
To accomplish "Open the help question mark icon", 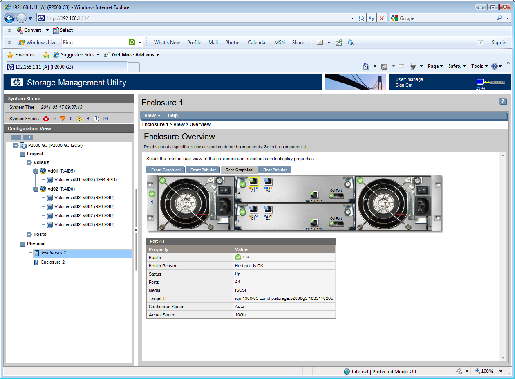I will (x=503, y=101).
